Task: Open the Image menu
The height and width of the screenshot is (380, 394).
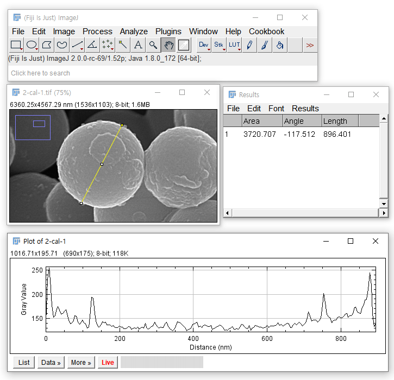Action: 64,31
